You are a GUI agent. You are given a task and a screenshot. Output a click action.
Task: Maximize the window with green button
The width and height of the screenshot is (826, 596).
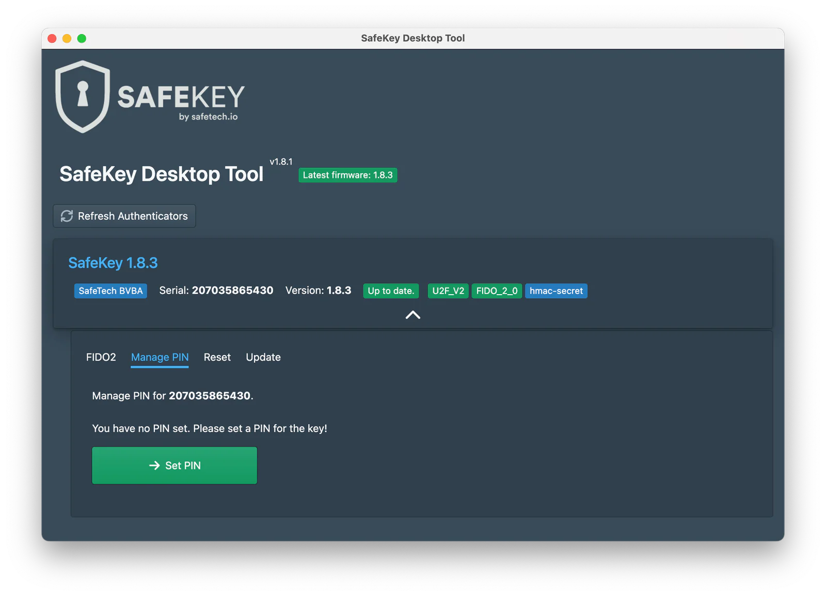click(x=82, y=38)
